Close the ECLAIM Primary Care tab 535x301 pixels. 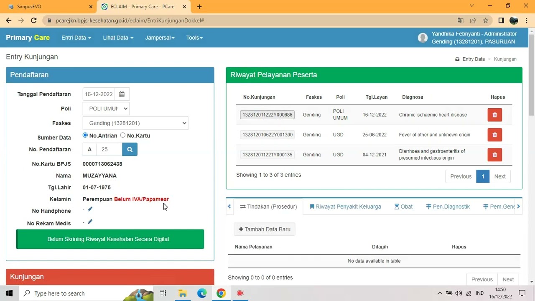click(x=184, y=7)
